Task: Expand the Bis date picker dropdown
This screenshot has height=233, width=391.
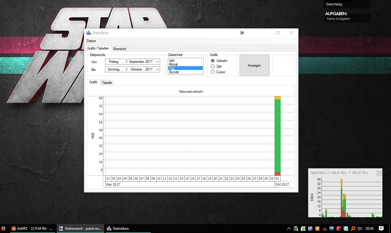Action: tap(157, 69)
